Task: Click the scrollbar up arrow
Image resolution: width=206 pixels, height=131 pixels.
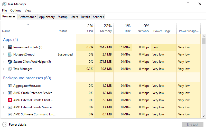Action: (x=203, y=36)
